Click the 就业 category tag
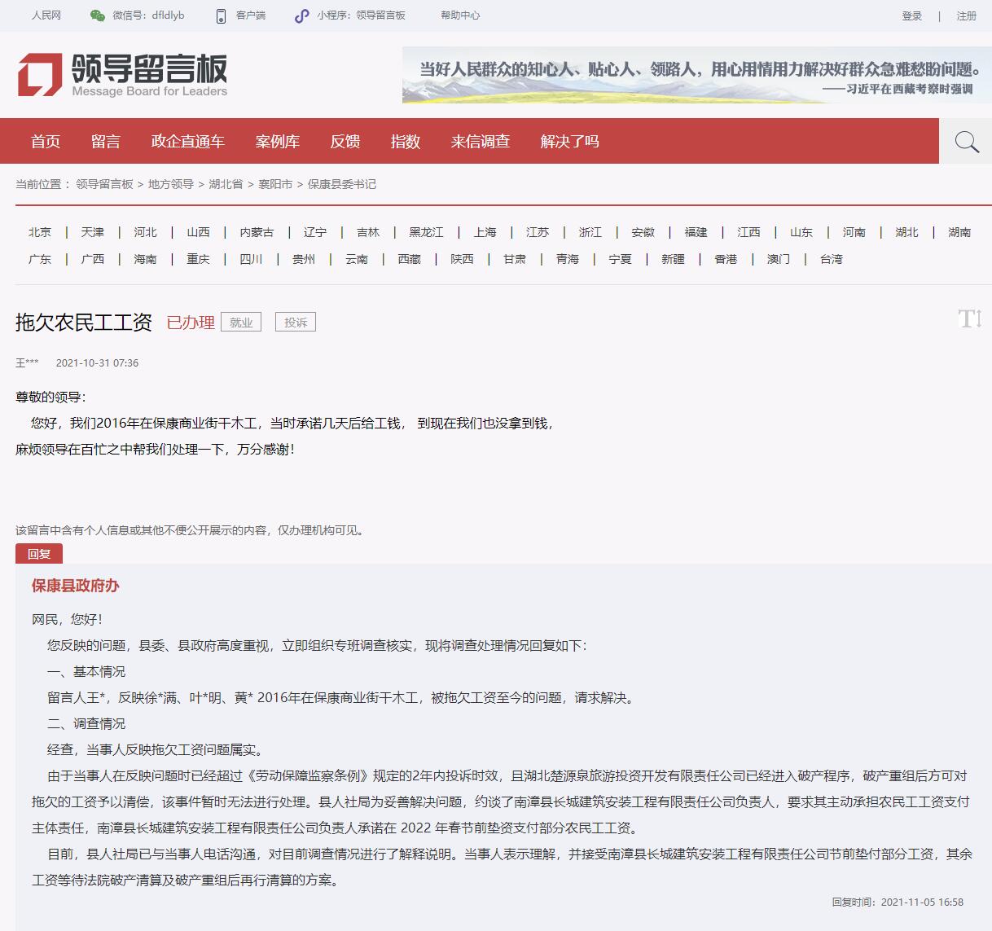The width and height of the screenshot is (992, 931). (x=241, y=323)
